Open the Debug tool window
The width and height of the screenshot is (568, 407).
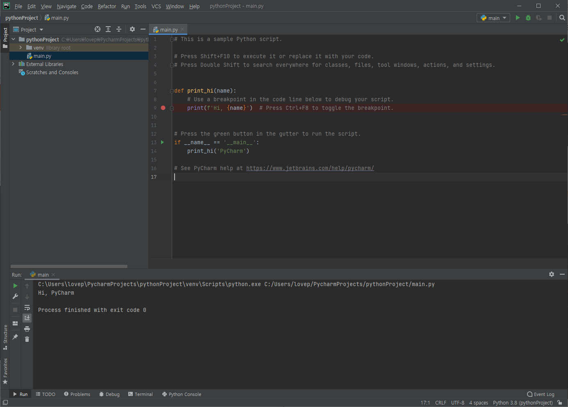pyautogui.click(x=109, y=394)
